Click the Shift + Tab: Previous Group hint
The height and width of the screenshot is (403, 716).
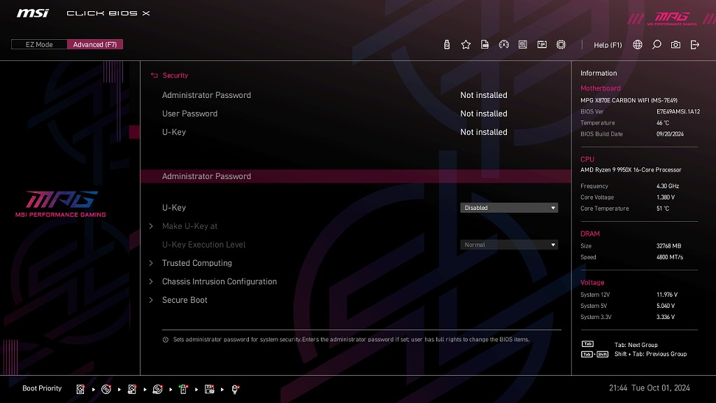650,354
